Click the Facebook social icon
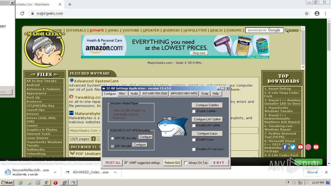Screen dimensions: 331x186 [285, 147]
